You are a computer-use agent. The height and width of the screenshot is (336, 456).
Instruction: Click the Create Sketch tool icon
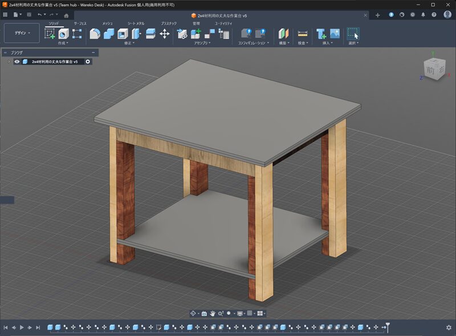click(x=50, y=34)
